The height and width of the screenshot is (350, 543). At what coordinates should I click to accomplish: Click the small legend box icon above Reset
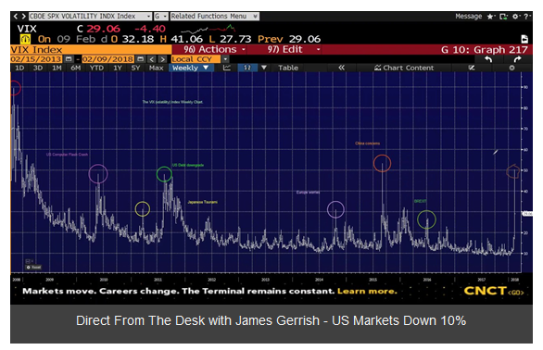click(29, 261)
